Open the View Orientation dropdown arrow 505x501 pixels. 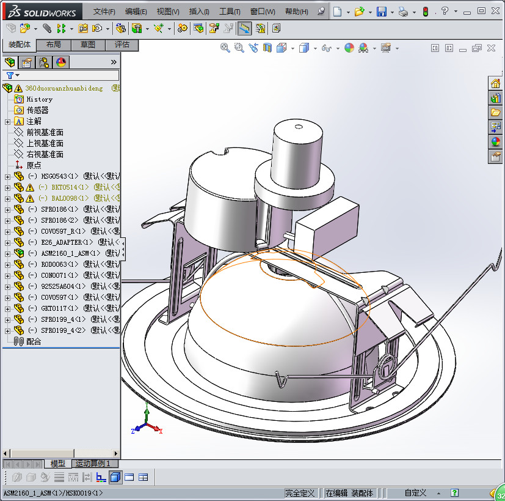(x=292, y=48)
